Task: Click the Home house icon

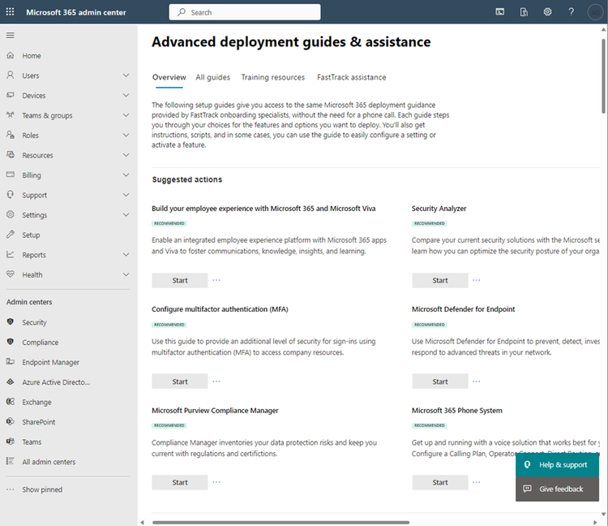Action: [11, 55]
